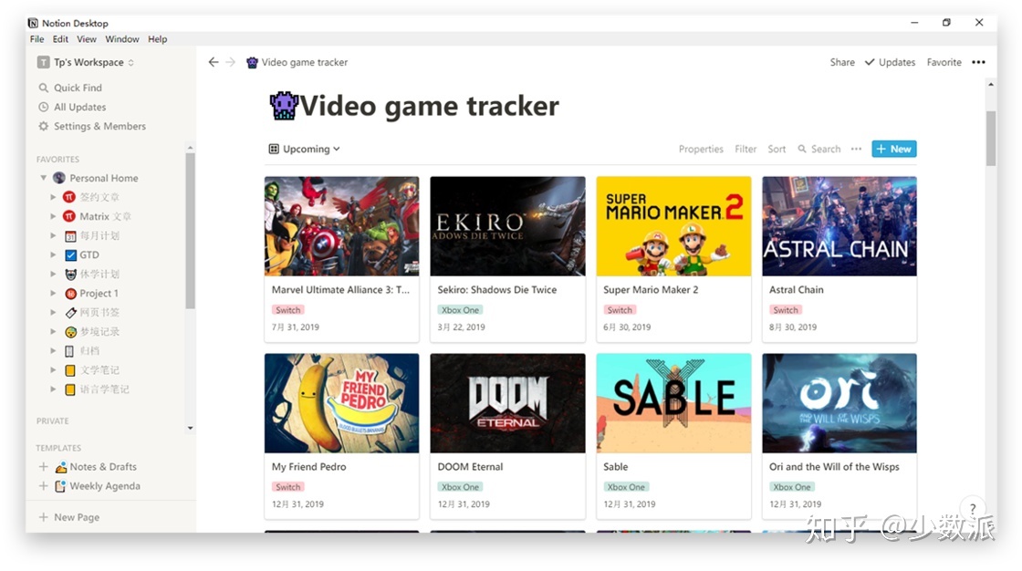Click the sidebar scroll down arrow
This screenshot has height=571, width=1022.
[190, 429]
